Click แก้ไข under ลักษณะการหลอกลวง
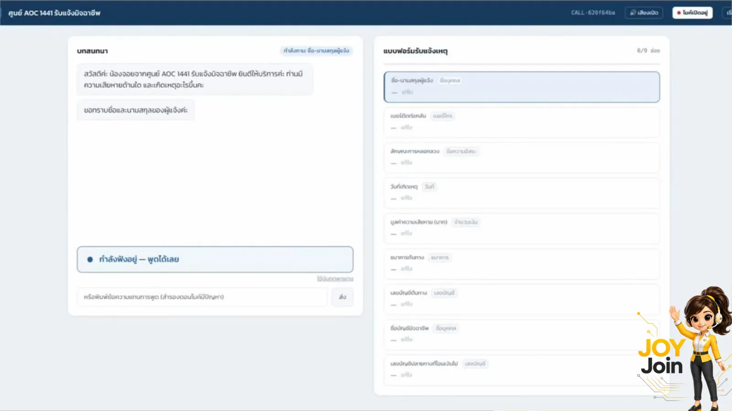This screenshot has width=732, height=411. [406, 163]
